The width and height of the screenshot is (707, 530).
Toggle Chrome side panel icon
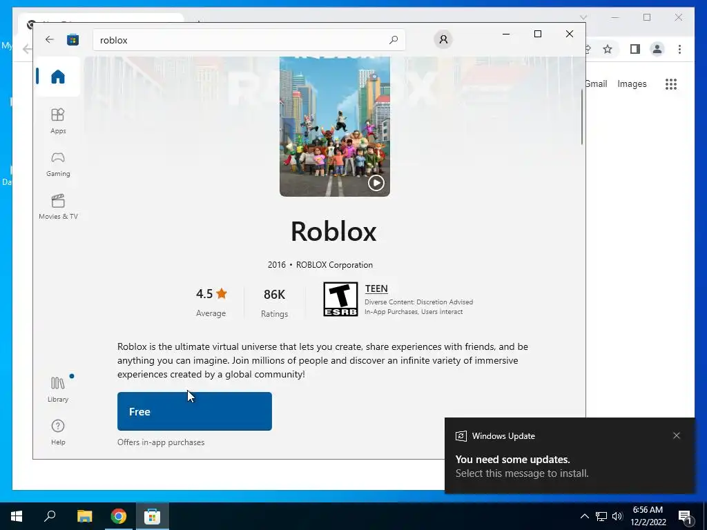coord(635,49)
